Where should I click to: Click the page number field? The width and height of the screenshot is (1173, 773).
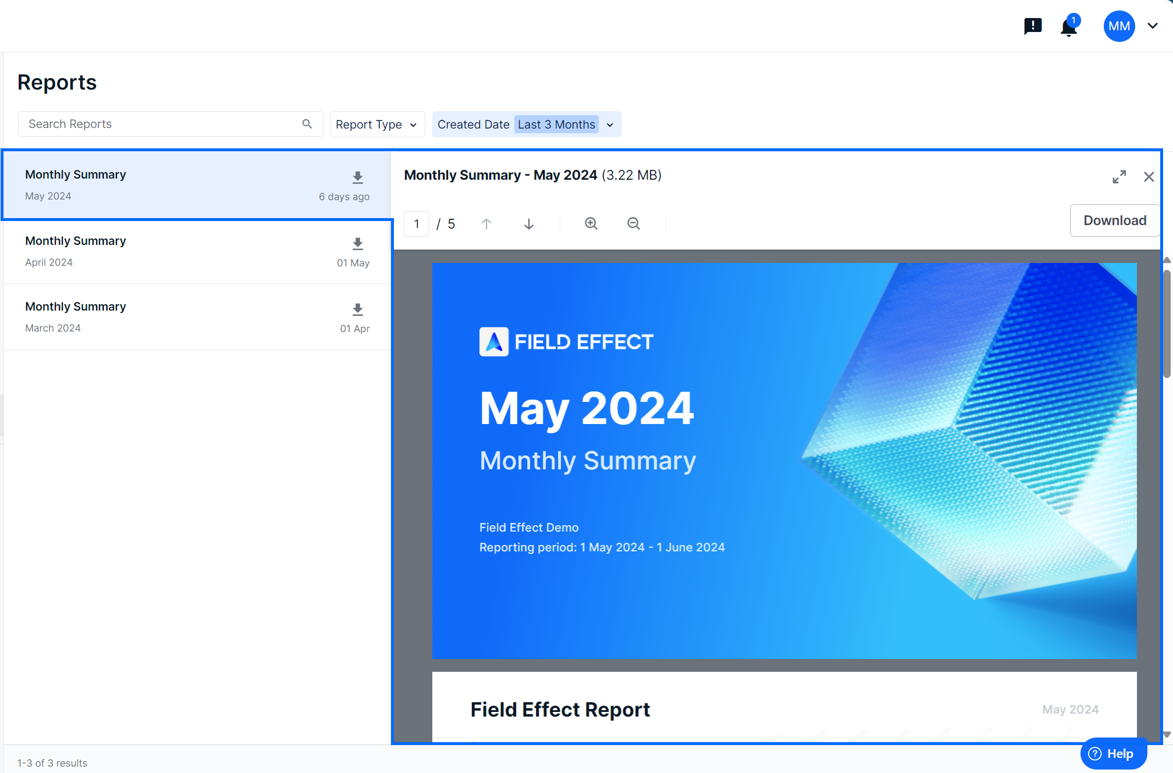[x=417, y=224]
